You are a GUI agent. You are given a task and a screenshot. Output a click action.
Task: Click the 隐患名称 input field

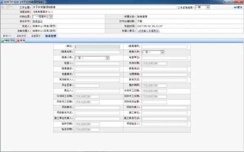(x=98, y=52)
